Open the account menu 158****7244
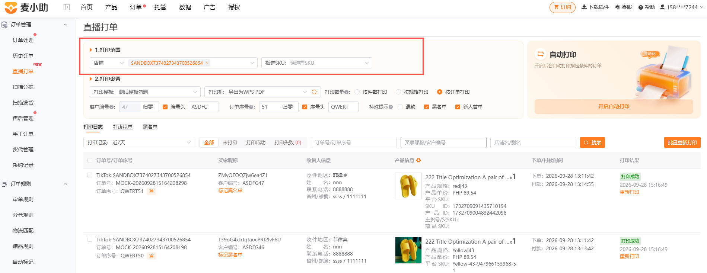This screenshot has height=273, width=707. [x=682, y=7]
